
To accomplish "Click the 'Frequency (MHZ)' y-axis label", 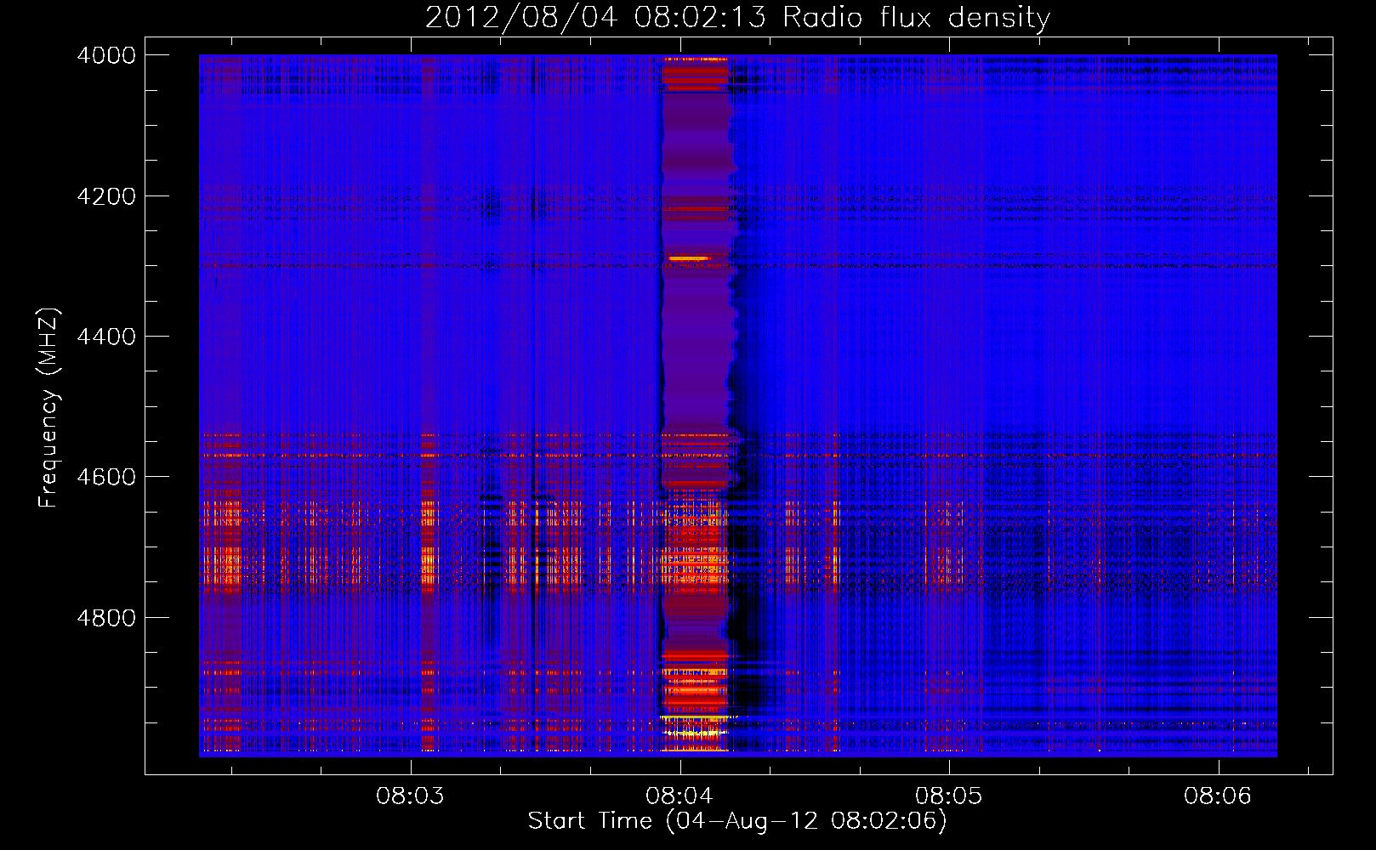I will (x=48, y=409).
